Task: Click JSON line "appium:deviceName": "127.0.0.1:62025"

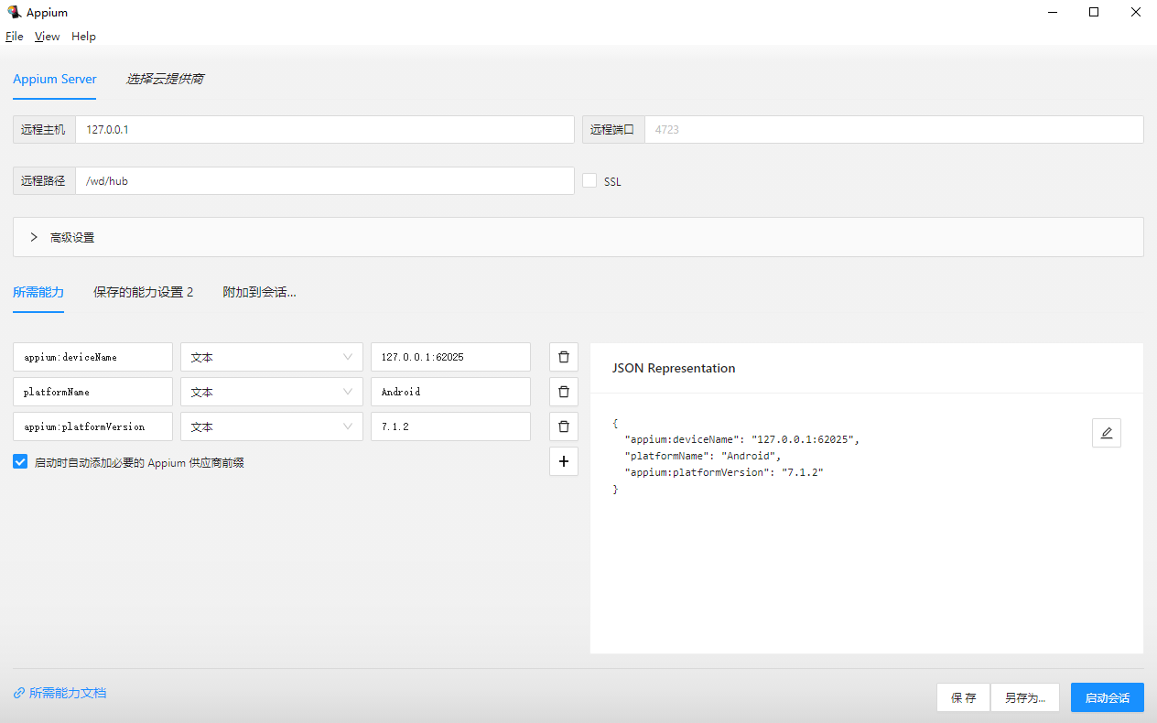Action: tap(742, 439)
